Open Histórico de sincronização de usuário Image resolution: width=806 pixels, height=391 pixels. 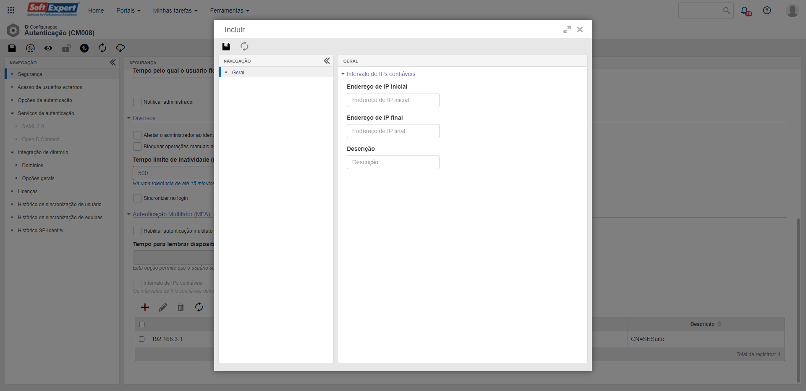point(60,205)
